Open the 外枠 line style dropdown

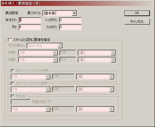pyautogui.click(x=38, y=53)
